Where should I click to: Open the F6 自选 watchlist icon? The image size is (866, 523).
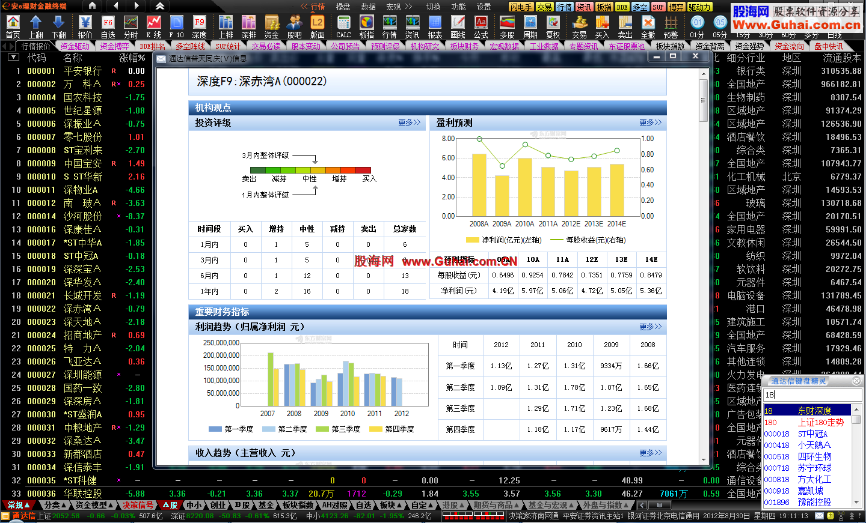point(108,26)
